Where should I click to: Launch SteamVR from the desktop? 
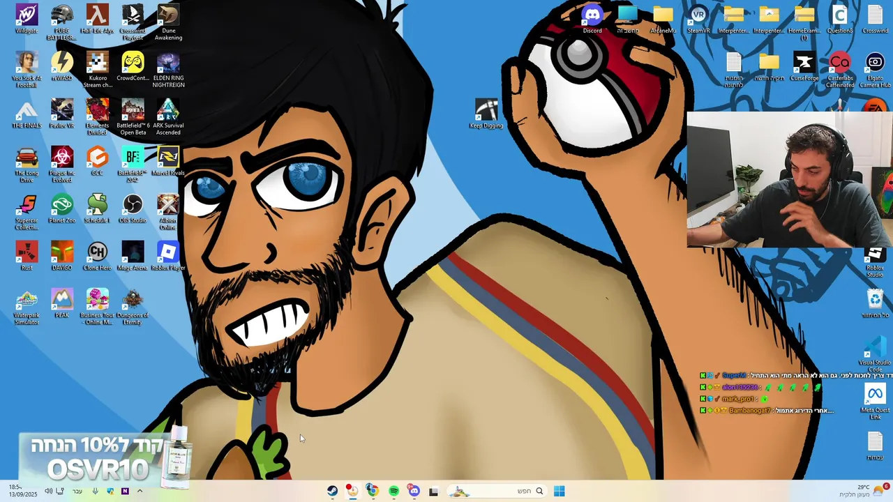[698, 20]
